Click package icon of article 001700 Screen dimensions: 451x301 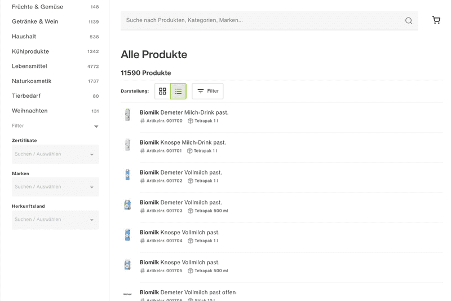click(x=190, y=121)
